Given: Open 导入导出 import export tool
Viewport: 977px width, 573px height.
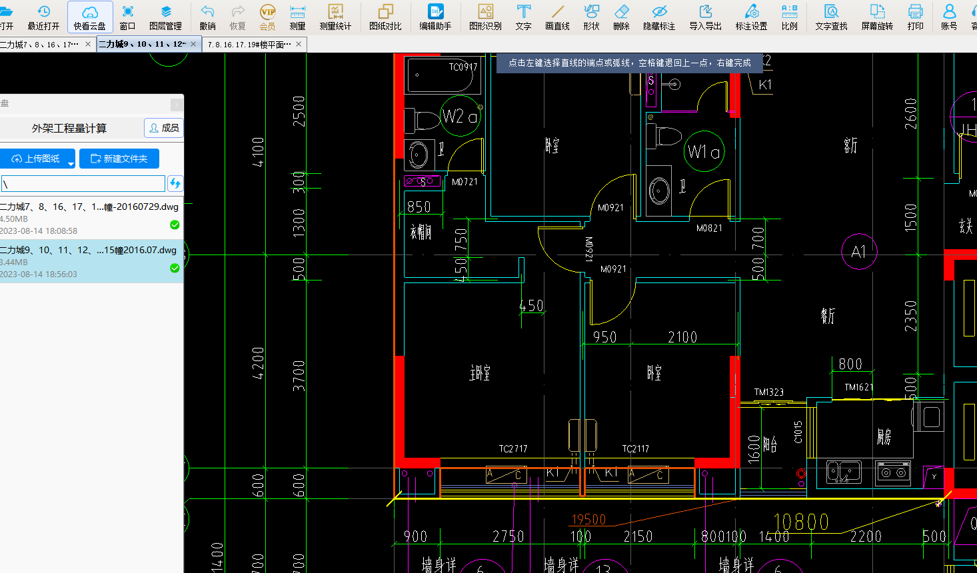Looking at the screenshot, I should [x=705, y=17].
